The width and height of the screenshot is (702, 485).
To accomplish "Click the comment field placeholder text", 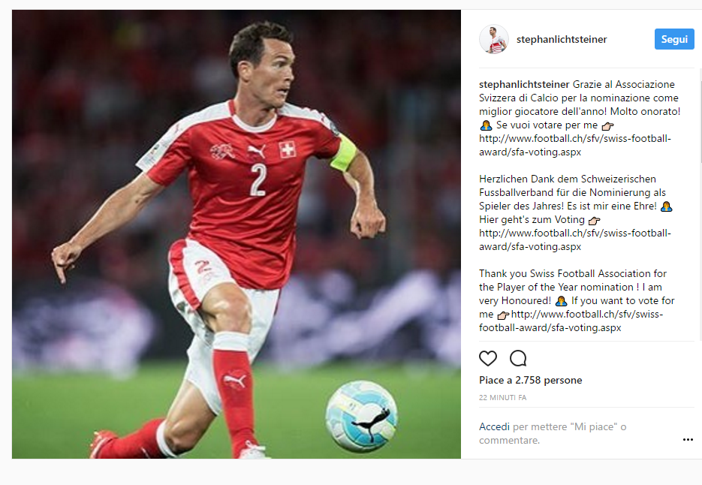I will click(x=553, y=433).
